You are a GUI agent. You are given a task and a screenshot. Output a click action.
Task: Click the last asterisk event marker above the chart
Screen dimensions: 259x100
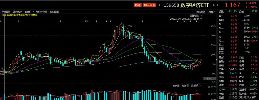tap(197, 21)
